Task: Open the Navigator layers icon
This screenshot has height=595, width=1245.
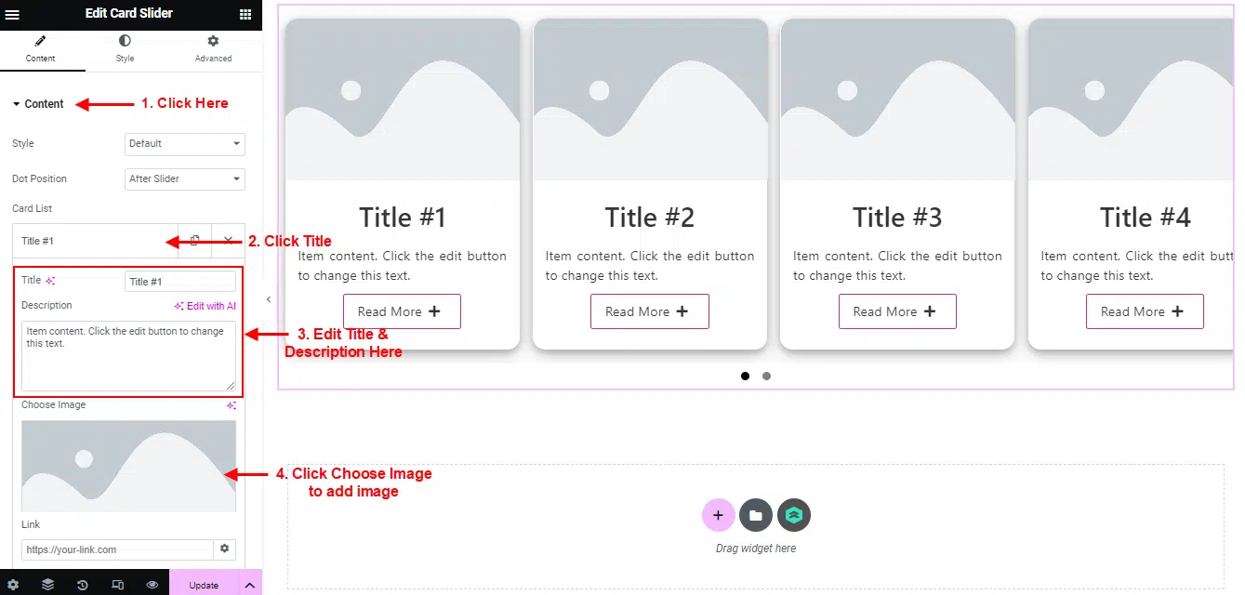Action: point(47,585)
